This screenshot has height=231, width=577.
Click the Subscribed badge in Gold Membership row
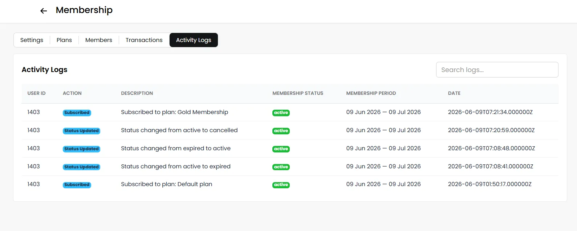[77, 113]
